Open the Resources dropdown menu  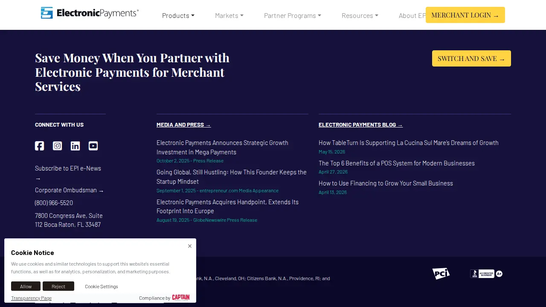click(360, 15)
